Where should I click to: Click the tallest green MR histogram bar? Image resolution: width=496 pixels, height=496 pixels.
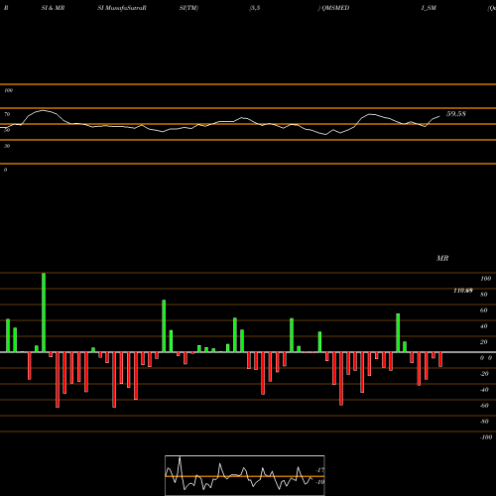pos(44,312)
